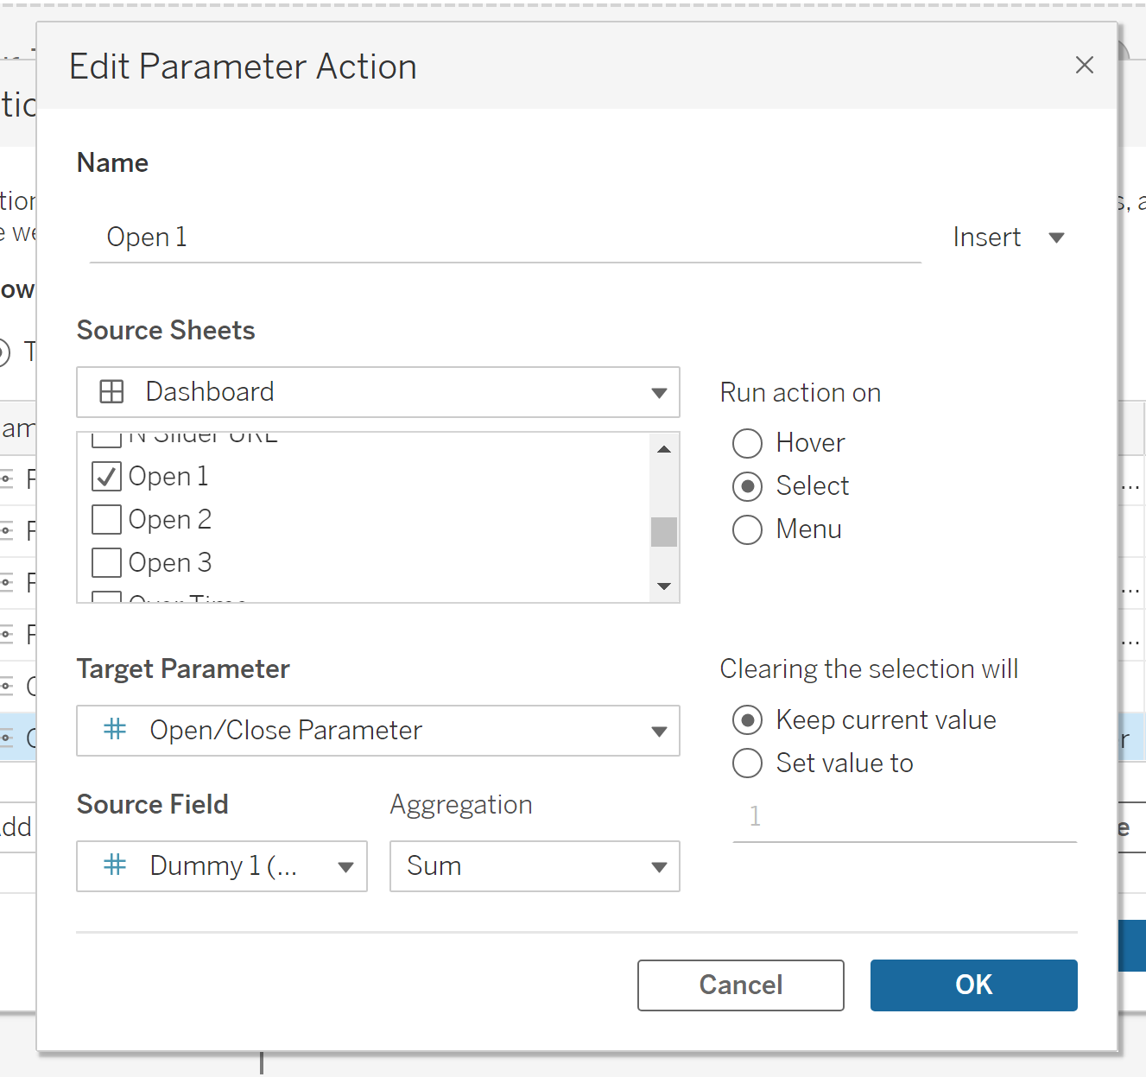The height and width of the screenshot is (1077, 1146).
Task: Expand the Source Field Dummy 1 dropdown
Action: tap(345, 867)
